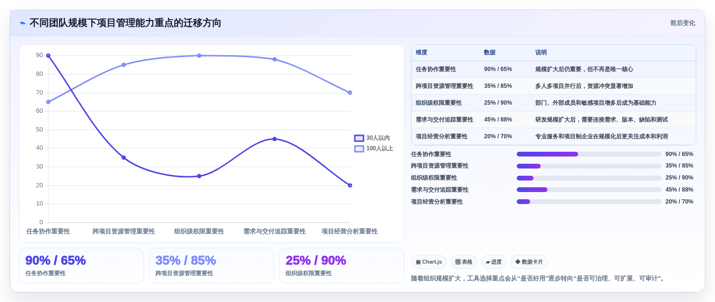Viewport: 715px width, 302px height.
Task: Click the footer note starting 随着组织规模扩大
Action: pos(539,278)
